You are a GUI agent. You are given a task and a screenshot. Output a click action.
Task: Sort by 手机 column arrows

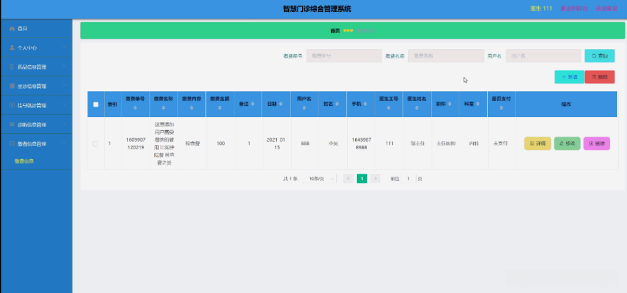(x=366, y=104)
